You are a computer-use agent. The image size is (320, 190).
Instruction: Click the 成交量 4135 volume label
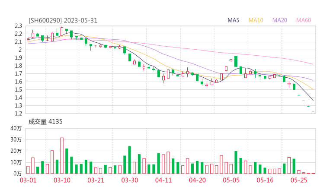45,122
